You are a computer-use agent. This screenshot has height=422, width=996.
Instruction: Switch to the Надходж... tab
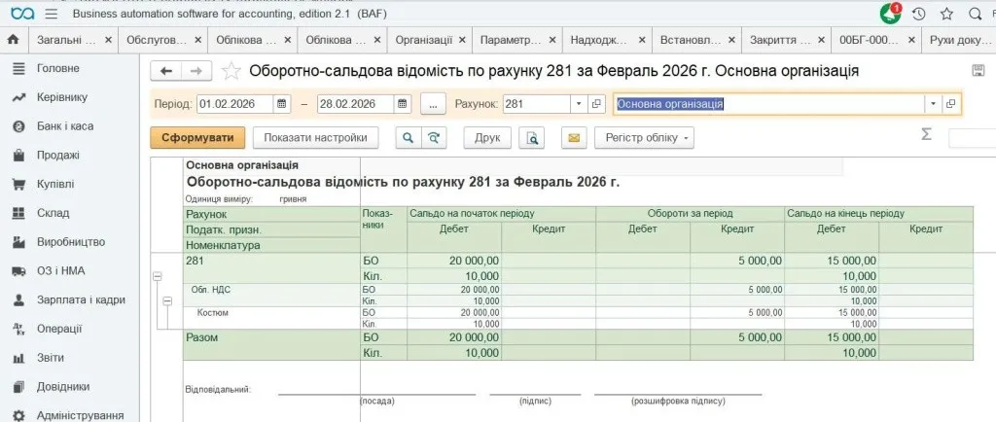[599, 39]
